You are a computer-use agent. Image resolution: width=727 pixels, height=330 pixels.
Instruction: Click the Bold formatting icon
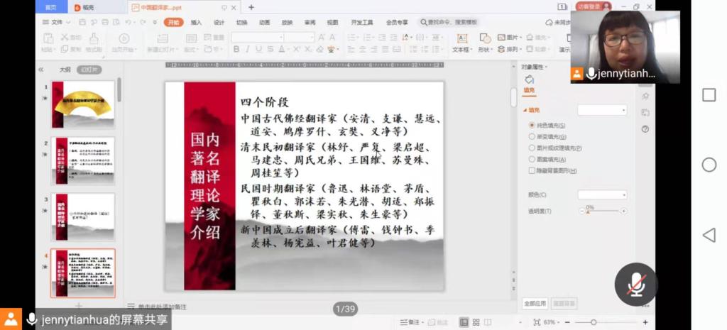point(236,49)
